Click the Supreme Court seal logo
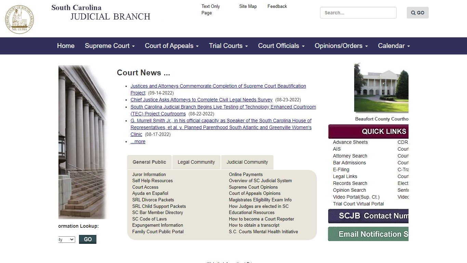The image size is (467, 263). [x=19, y=19]
